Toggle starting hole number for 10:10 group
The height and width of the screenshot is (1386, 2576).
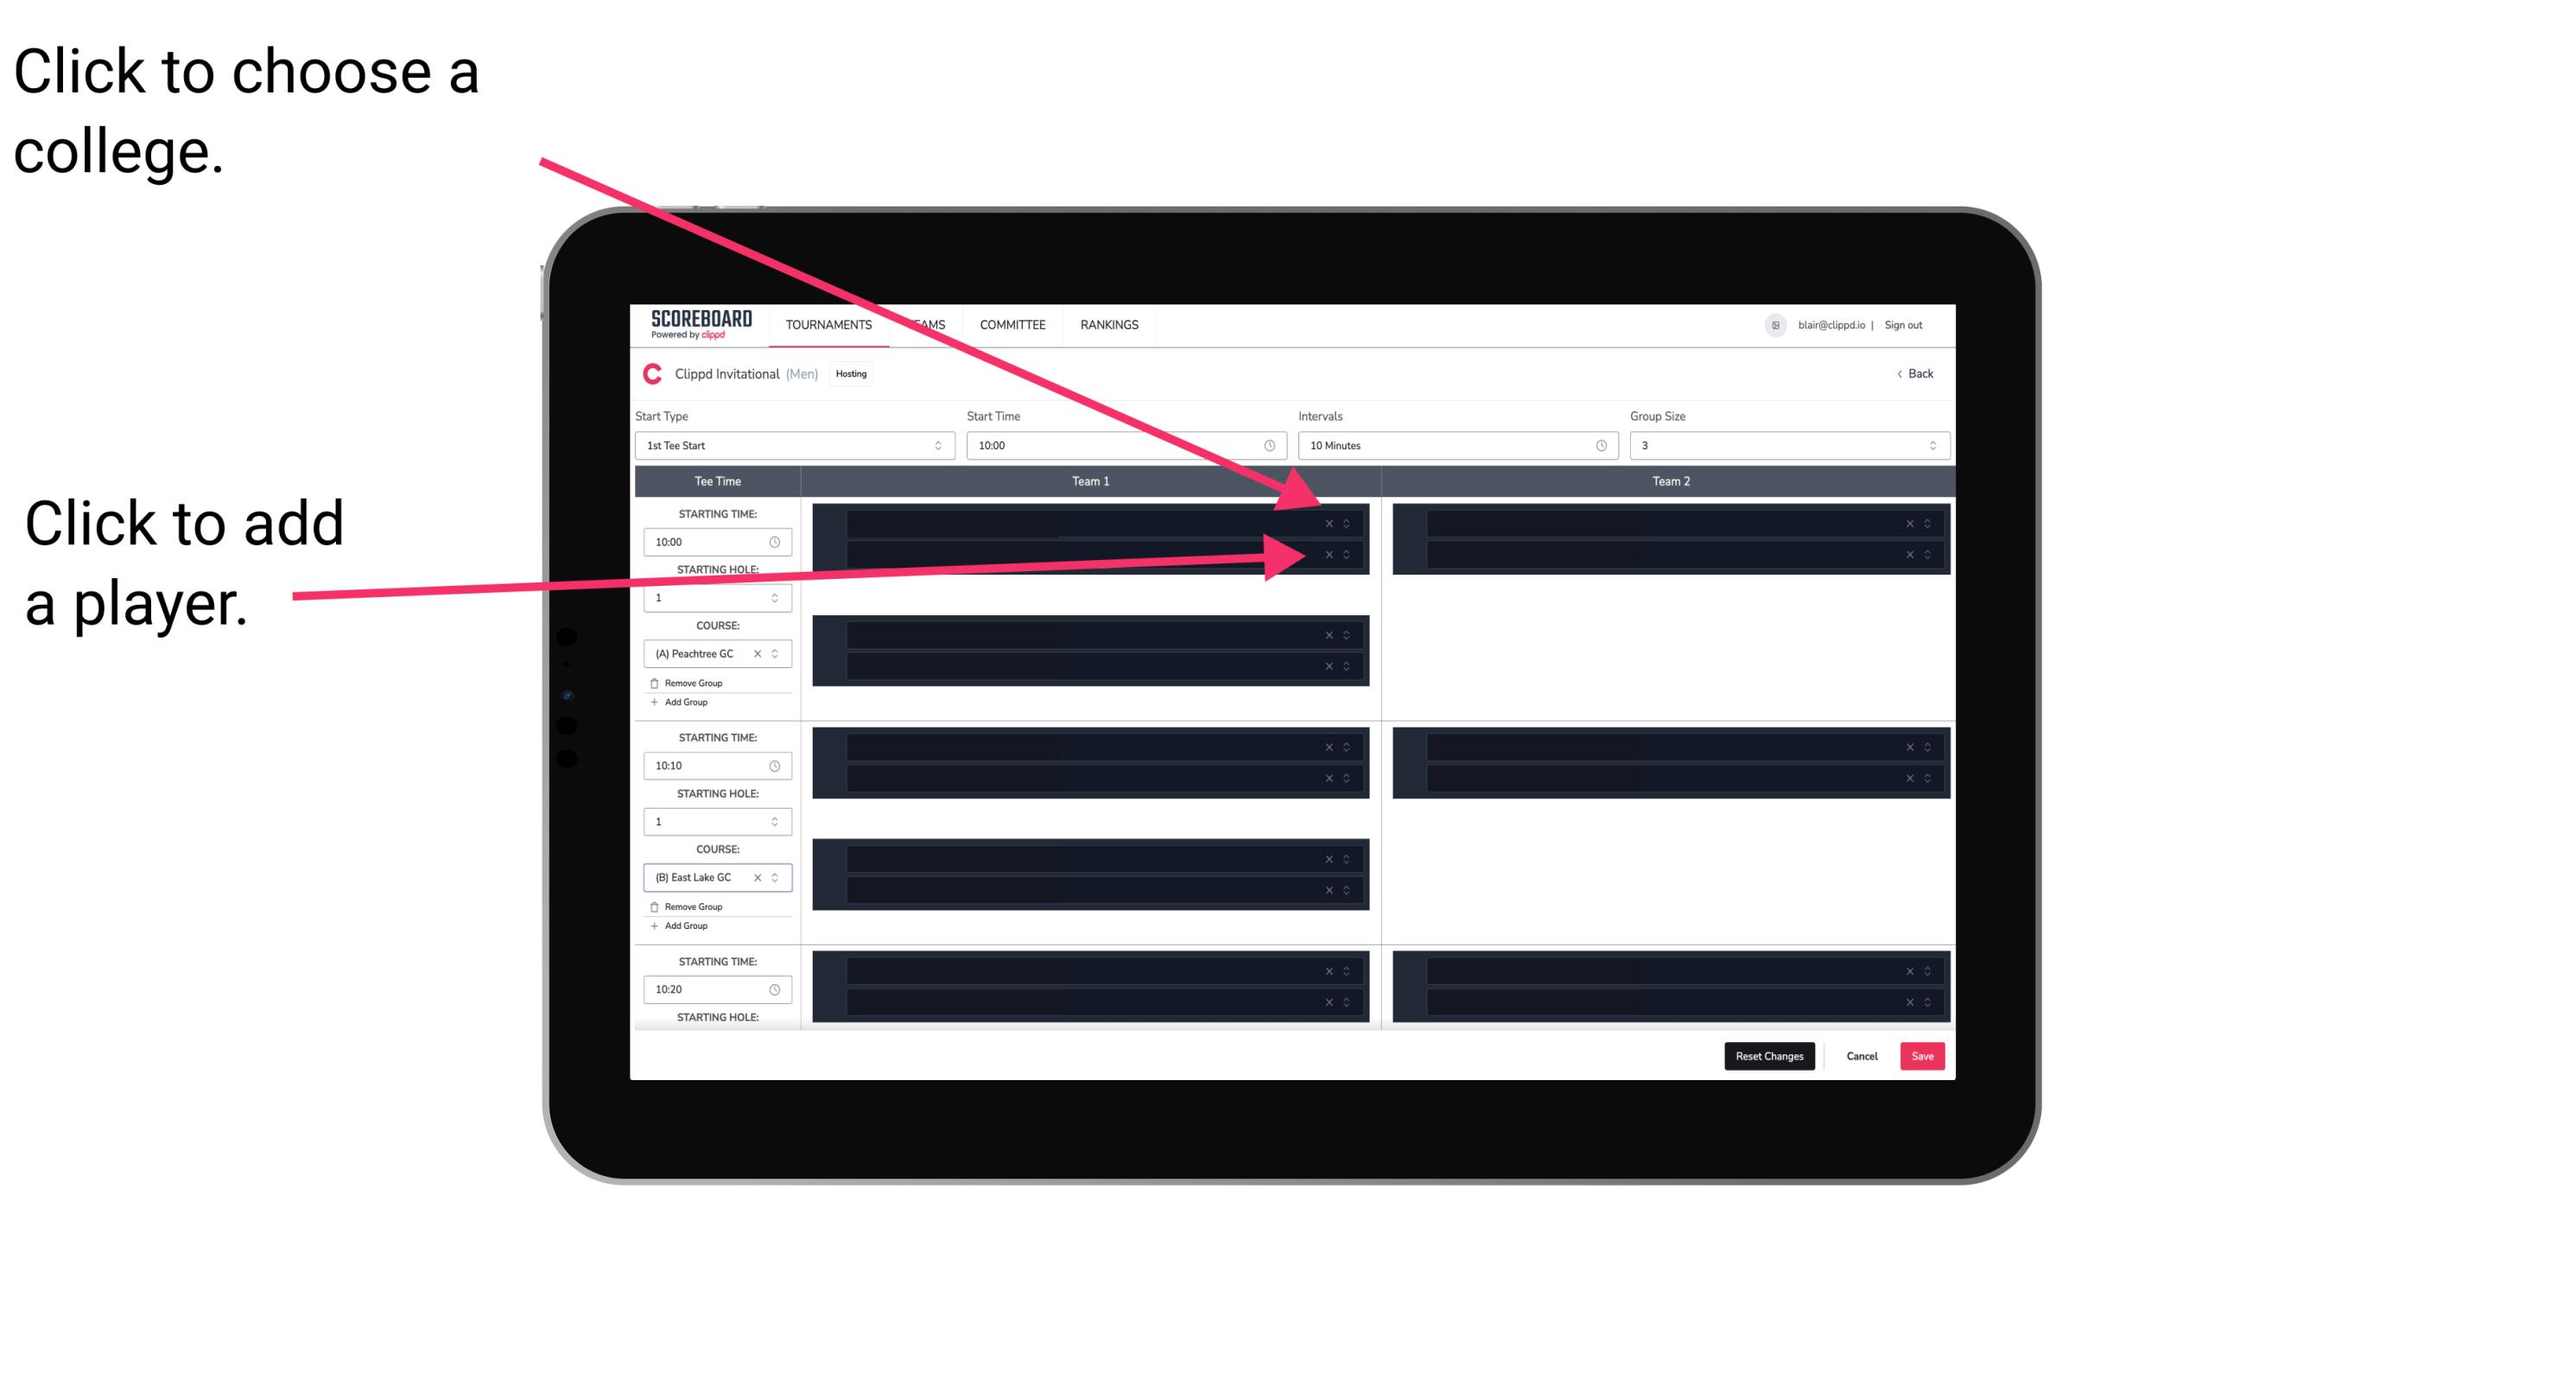775,821
